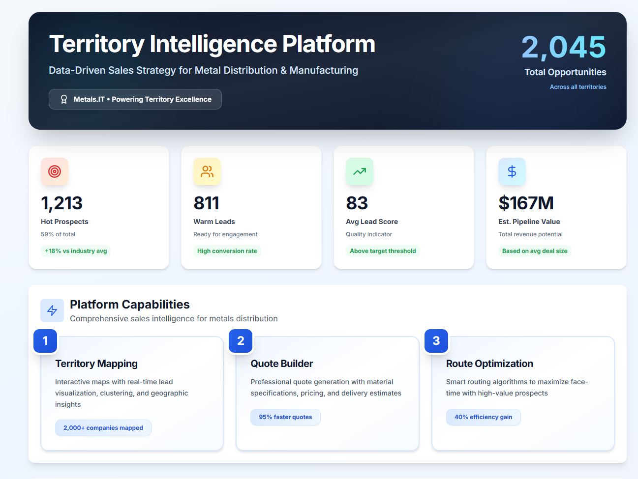
Task: Click the red target icon for Hot Prospects
Action: click(55, 171)
